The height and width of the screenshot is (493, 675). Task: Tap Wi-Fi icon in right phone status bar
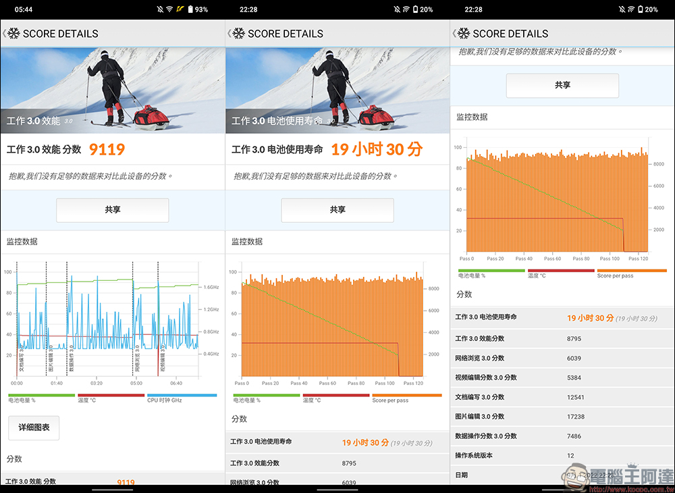(631, 9)
